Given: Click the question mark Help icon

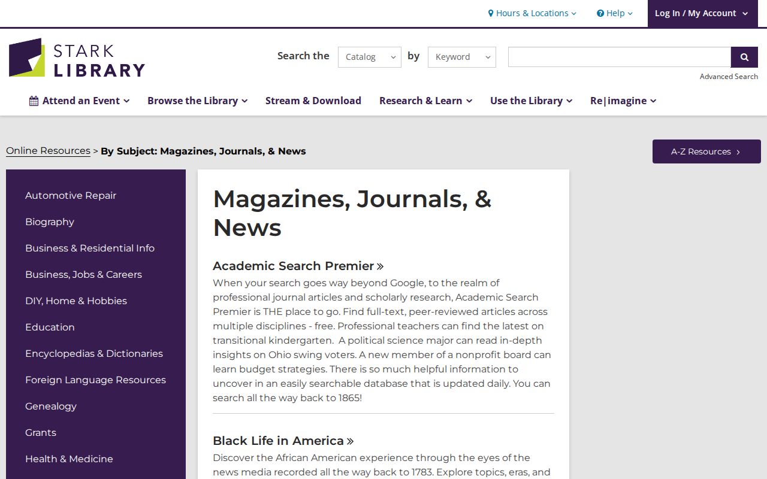Looking at the screenshot, I should [x=600, y=13].
